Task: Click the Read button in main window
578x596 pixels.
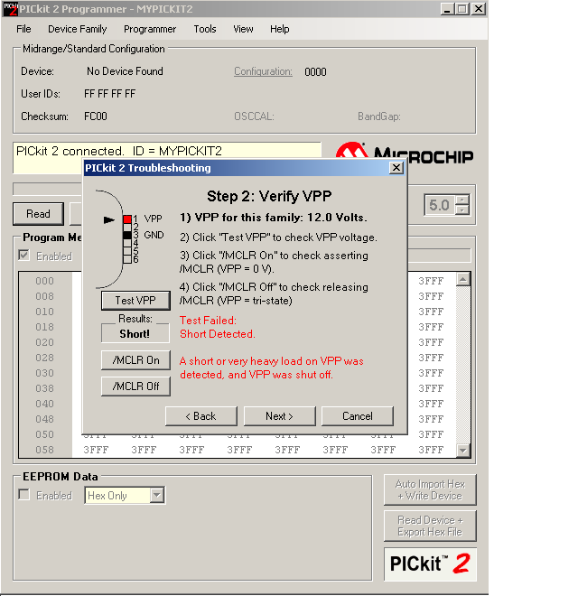Action: pos(39,214)
